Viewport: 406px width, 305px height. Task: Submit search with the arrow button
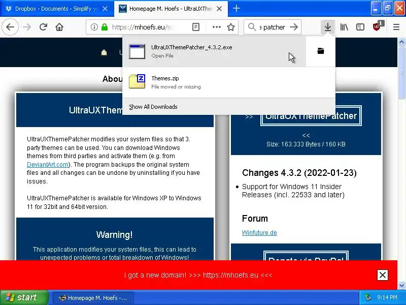click(294, 27)
